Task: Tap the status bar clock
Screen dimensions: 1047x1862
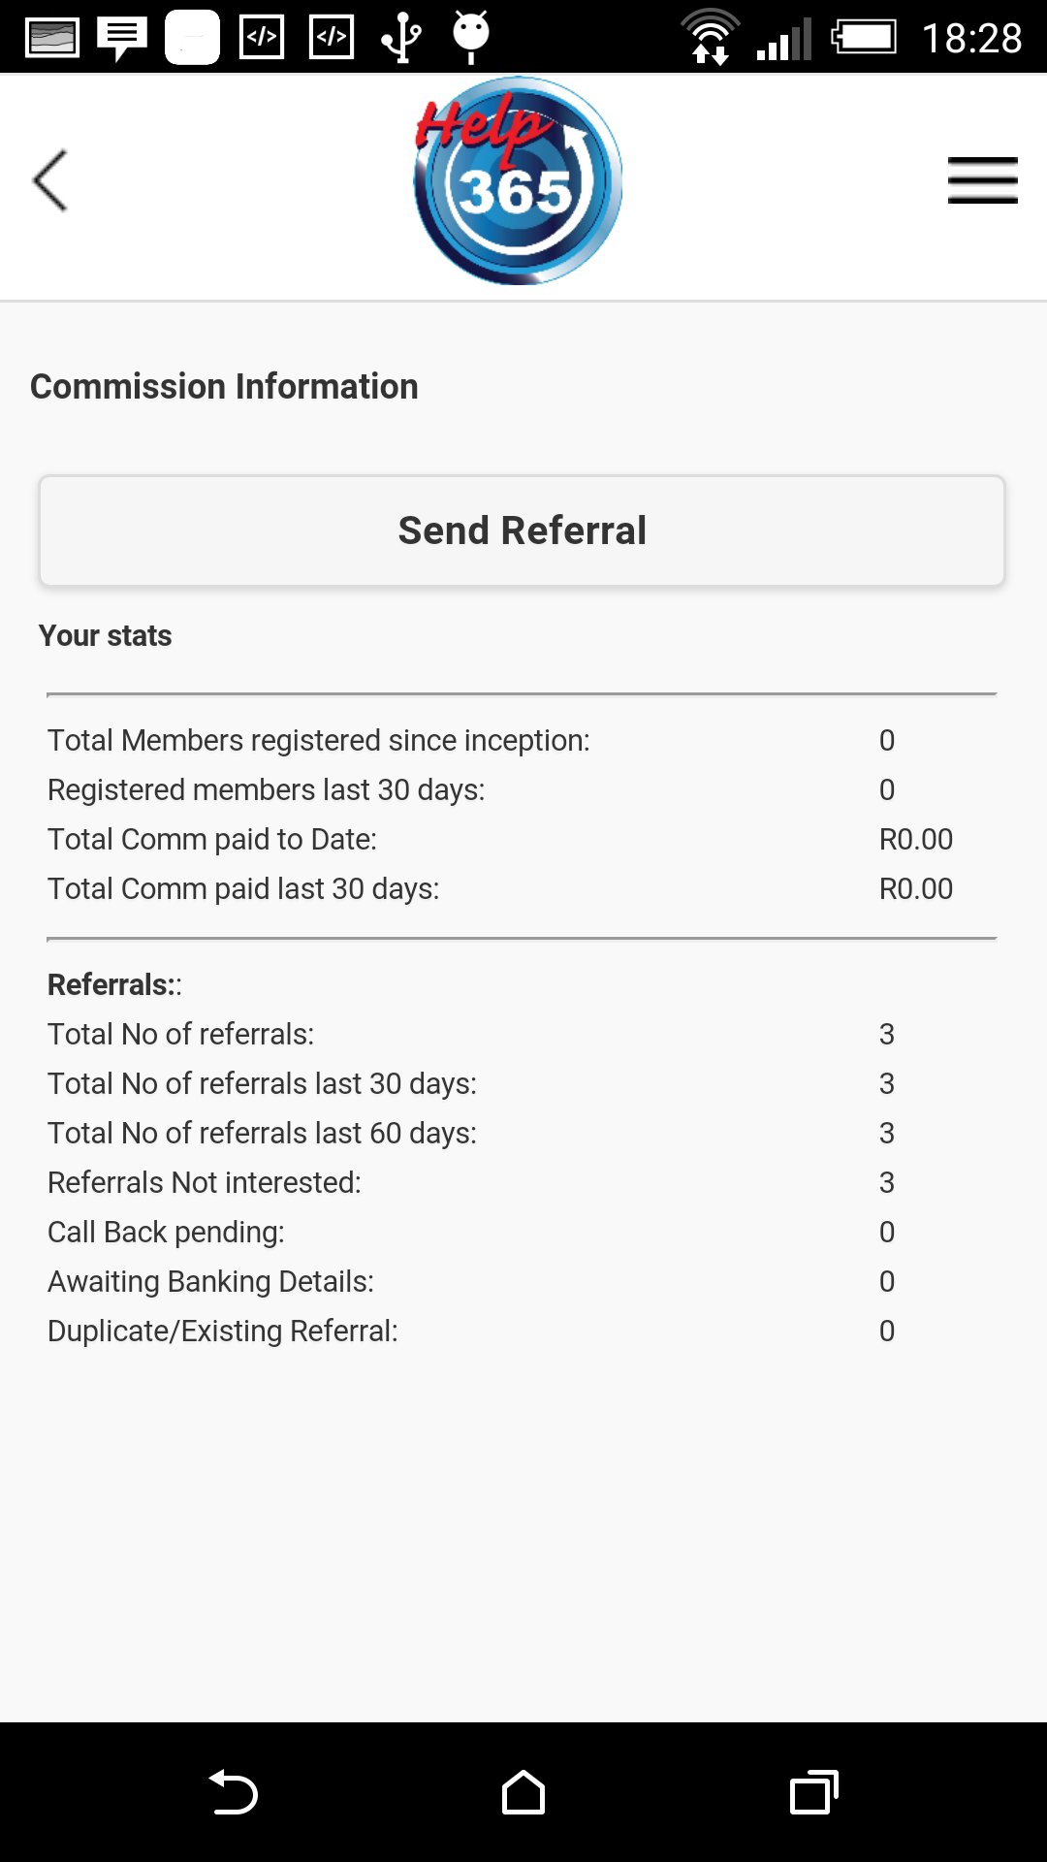Action: pos(971,39)
